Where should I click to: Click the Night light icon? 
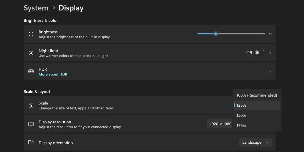click(31, 52)
